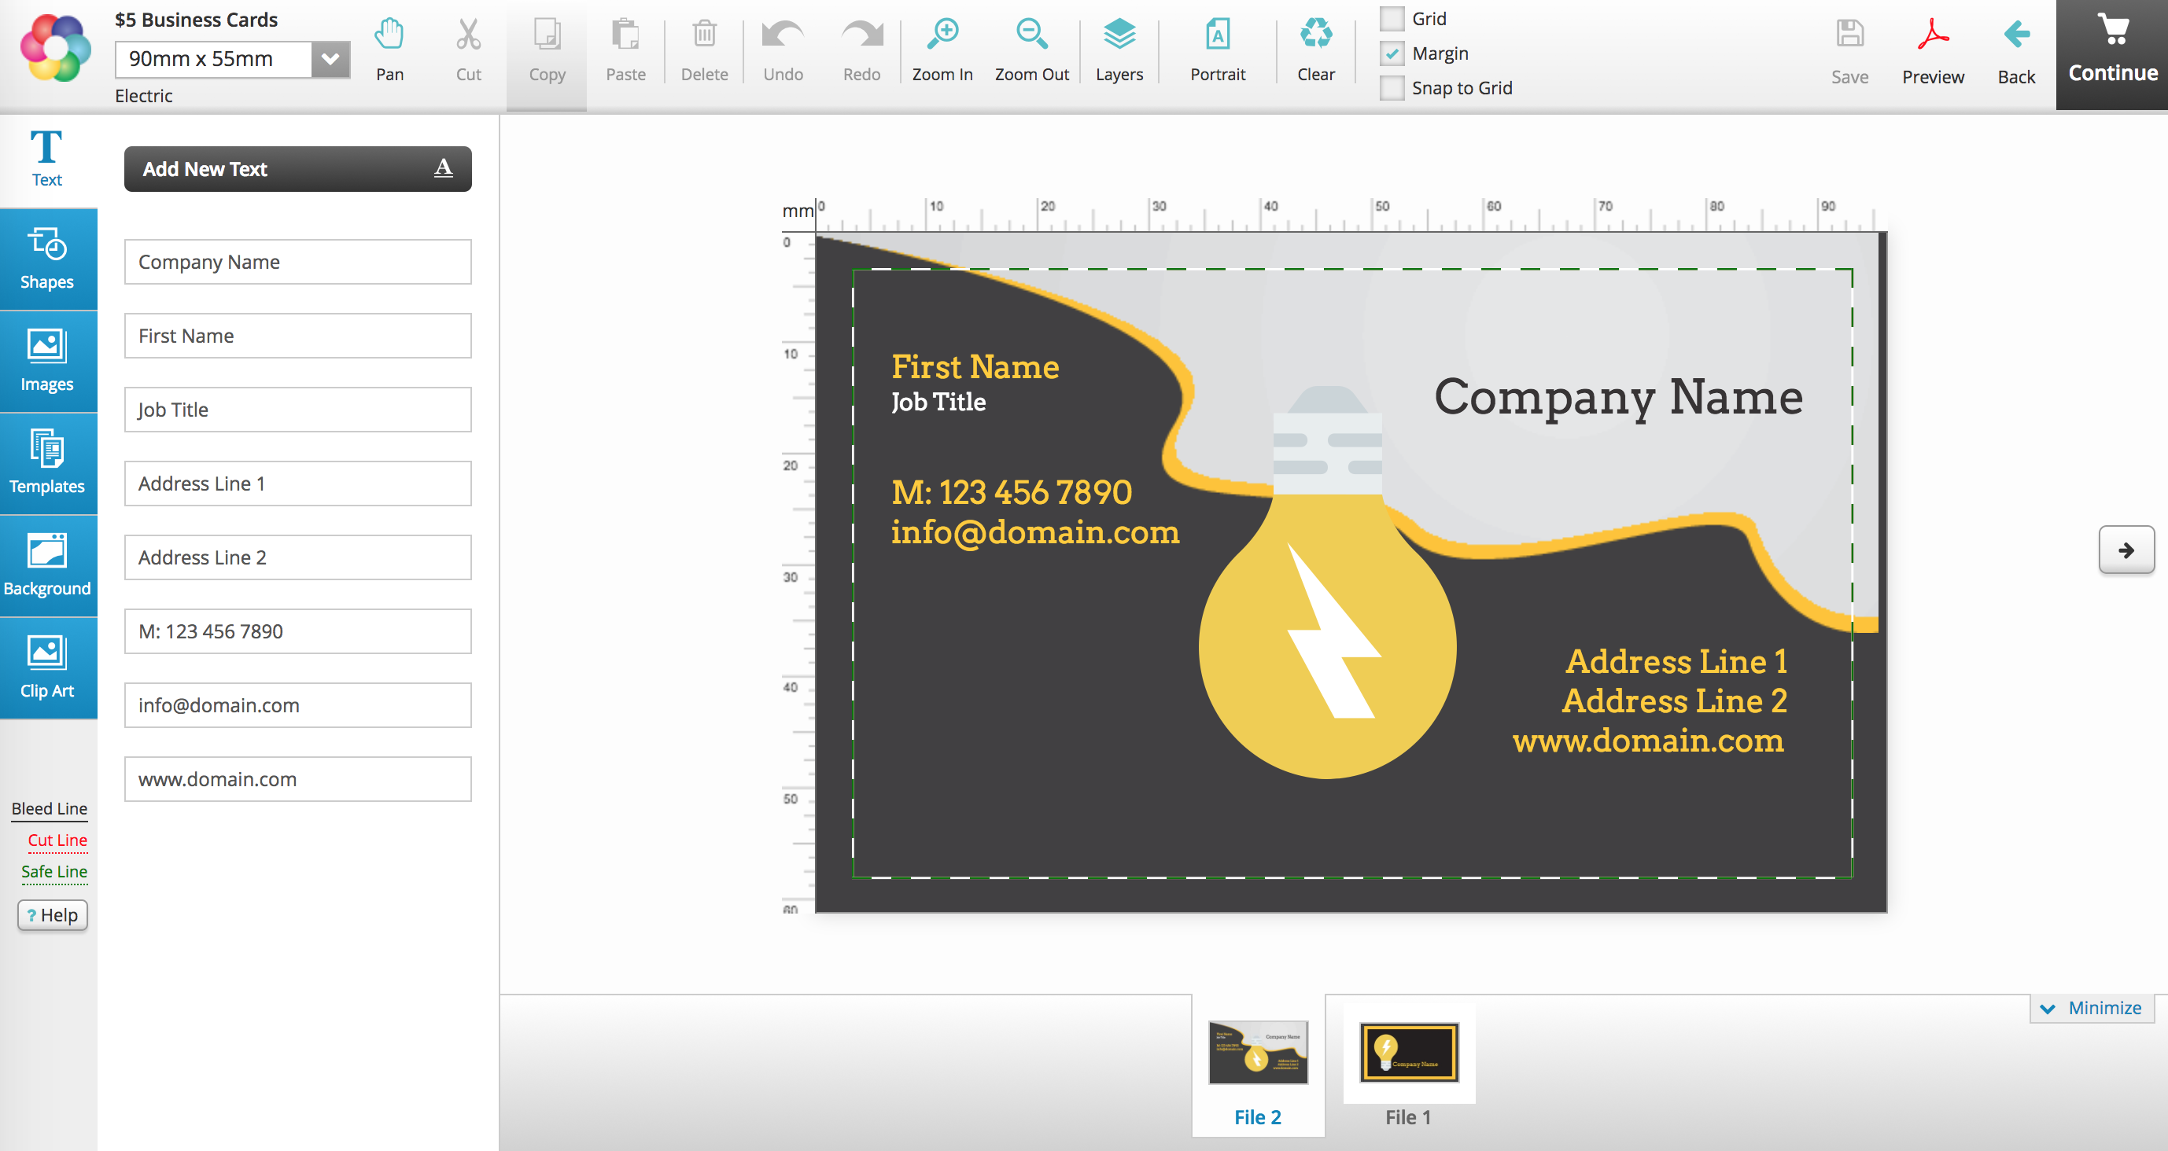Switch orientation with Portrait icon

(1217, 35)
